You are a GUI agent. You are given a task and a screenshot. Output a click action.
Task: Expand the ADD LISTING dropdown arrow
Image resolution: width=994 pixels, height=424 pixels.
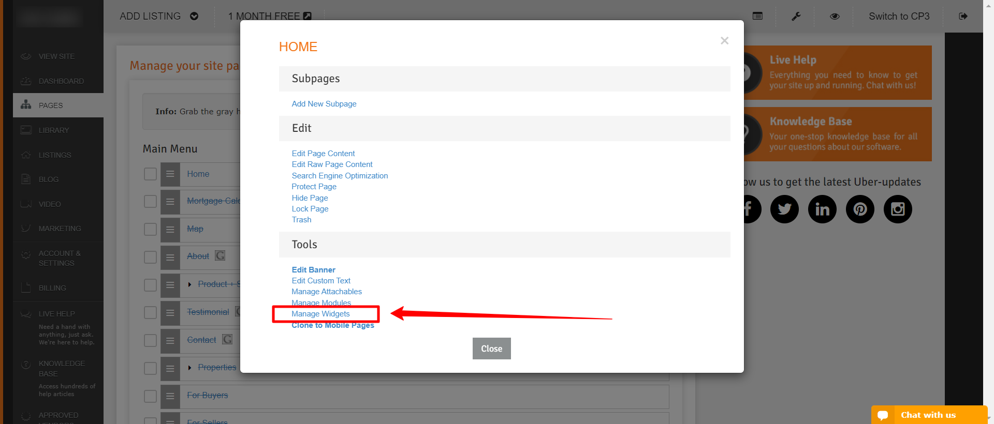(194, 17)
